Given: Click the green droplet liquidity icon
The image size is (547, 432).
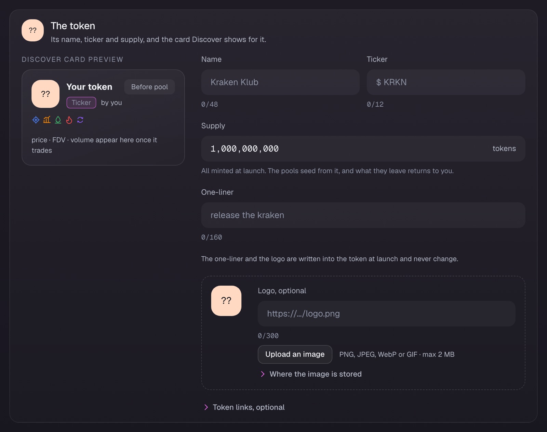Looking at the screenshot, I should 58,120.
